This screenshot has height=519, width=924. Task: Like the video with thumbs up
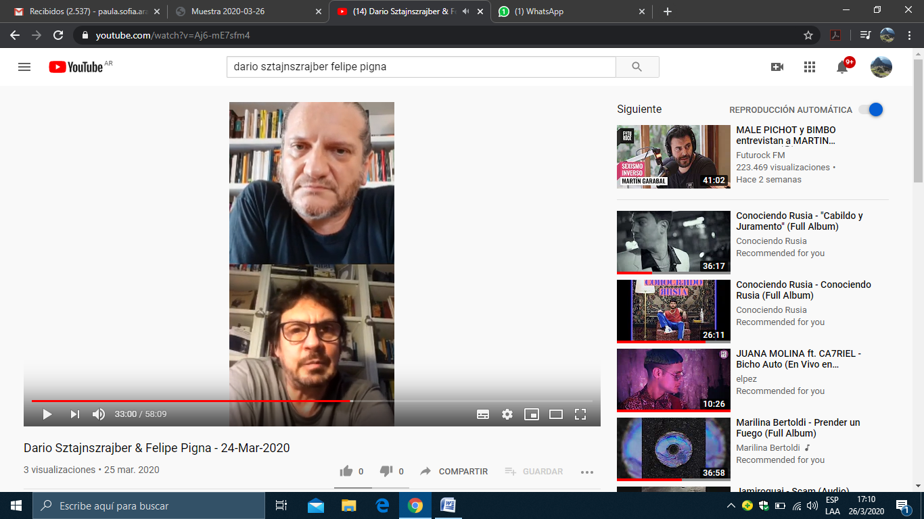[x=346, y=471]
